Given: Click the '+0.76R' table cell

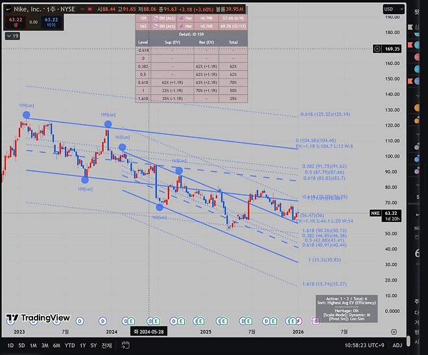Looking at the screenshot, I should [x=206, y=26].
